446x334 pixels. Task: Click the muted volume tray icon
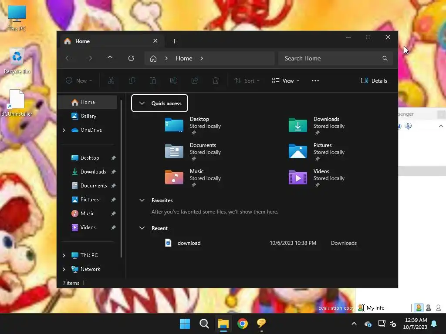(x=393, y=324)
